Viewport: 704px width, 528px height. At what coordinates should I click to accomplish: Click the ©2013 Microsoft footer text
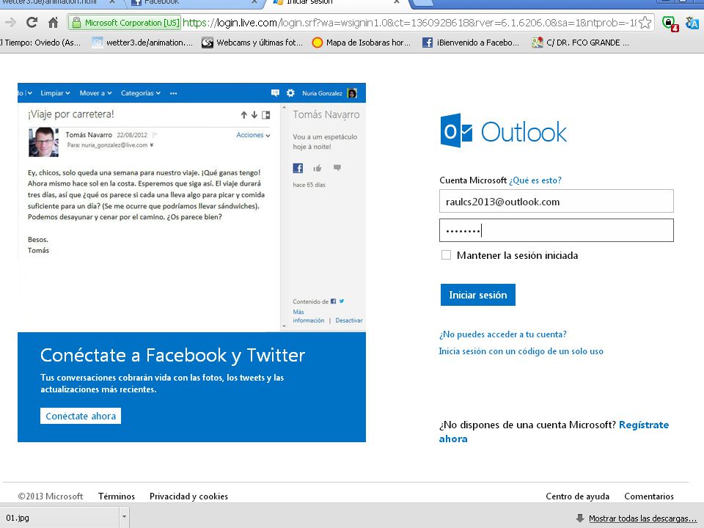click(x=51, y=496)
